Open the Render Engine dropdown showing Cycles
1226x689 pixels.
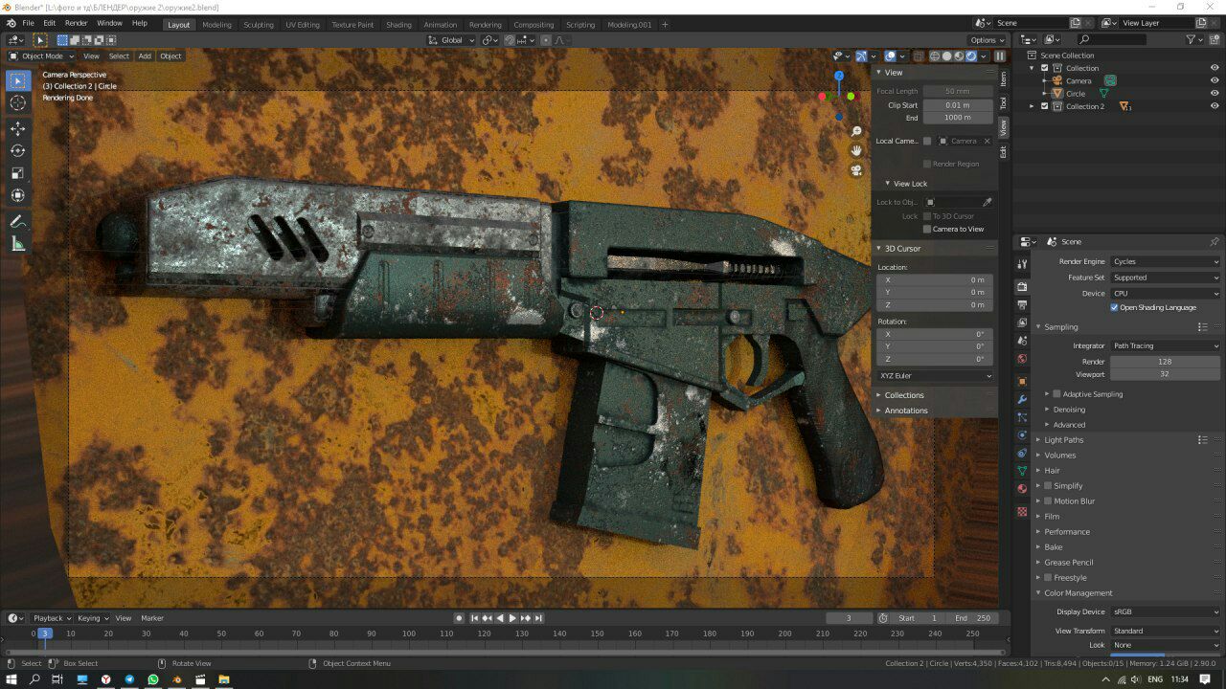(1166, 261)
